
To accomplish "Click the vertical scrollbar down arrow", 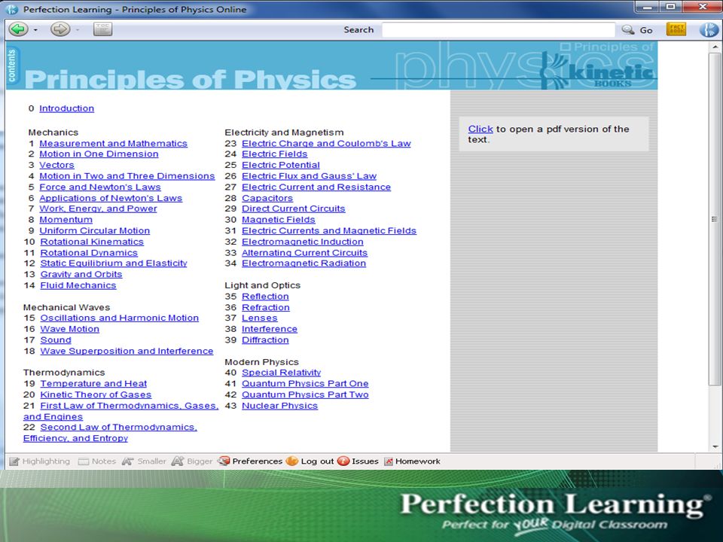I will click(x=715, y=446).
